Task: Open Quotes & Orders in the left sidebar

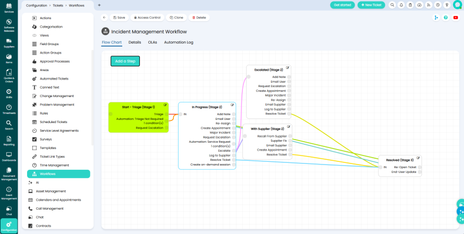Action: pyautogui.click(x=9, y=76)
